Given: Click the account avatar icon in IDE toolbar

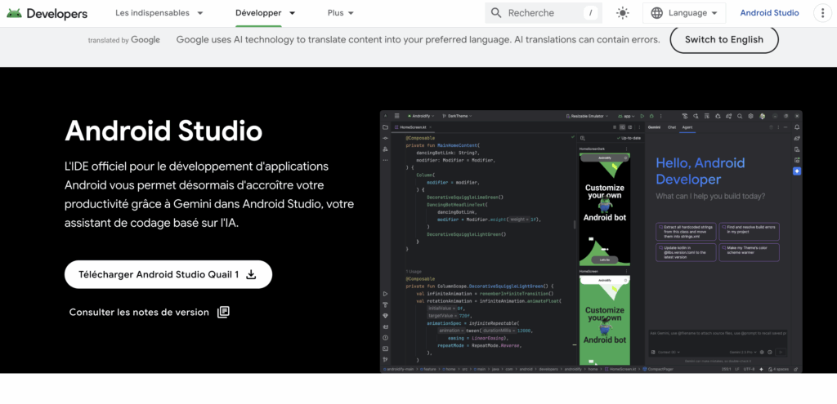Looking at the screenshot, I should tap(763, 116).
